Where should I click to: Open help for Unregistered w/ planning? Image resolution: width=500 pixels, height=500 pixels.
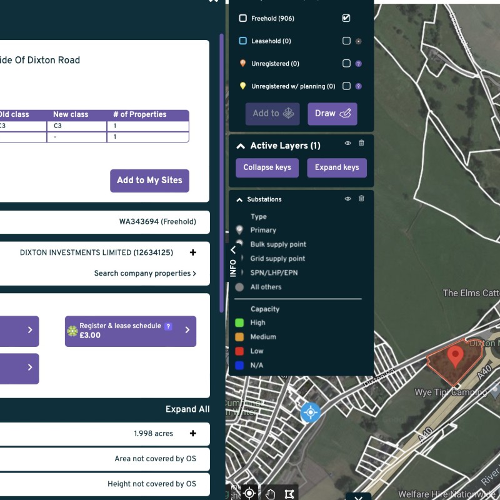click(358, 86)
